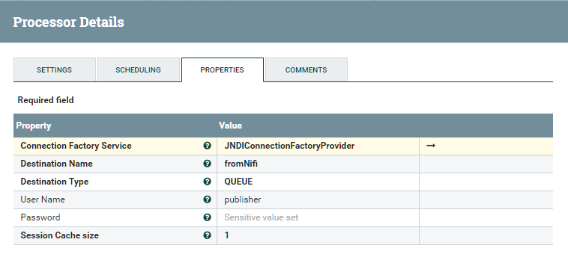568x269 pixels.
Task: Click help icon beside Destination Type
Action: pyautogui.click(x=208, y=182)
